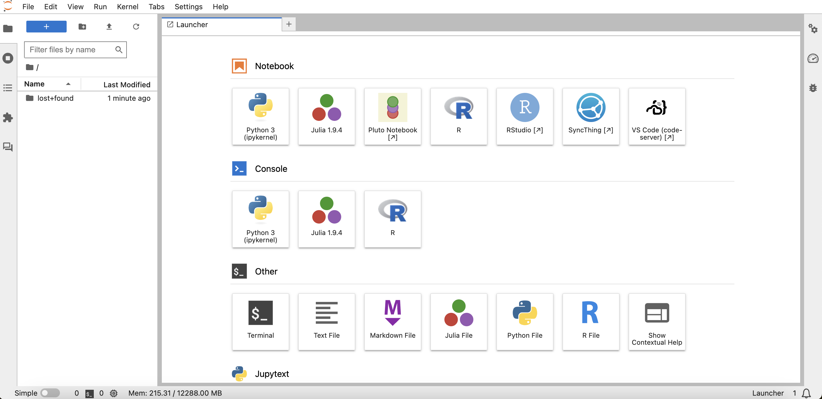Open the Tabs menu
Image resolution: width=822 pixels, height=399 pixels.
click(156, 7)
